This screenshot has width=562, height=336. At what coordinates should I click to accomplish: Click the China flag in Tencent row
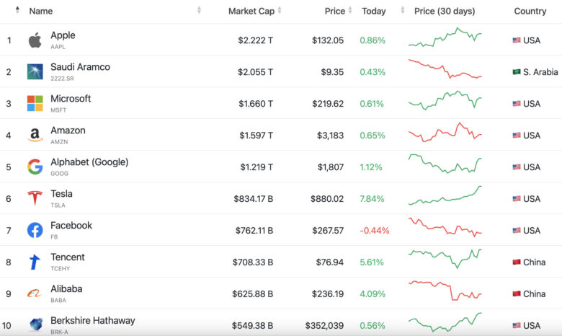click(x=517, y=262)
